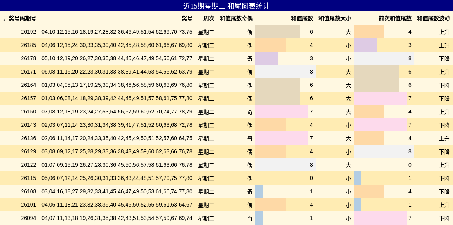The height and width of the screenshot is (225, 453).
Task: Click the winning numbers of issue 26122
Action: point(117,165)
